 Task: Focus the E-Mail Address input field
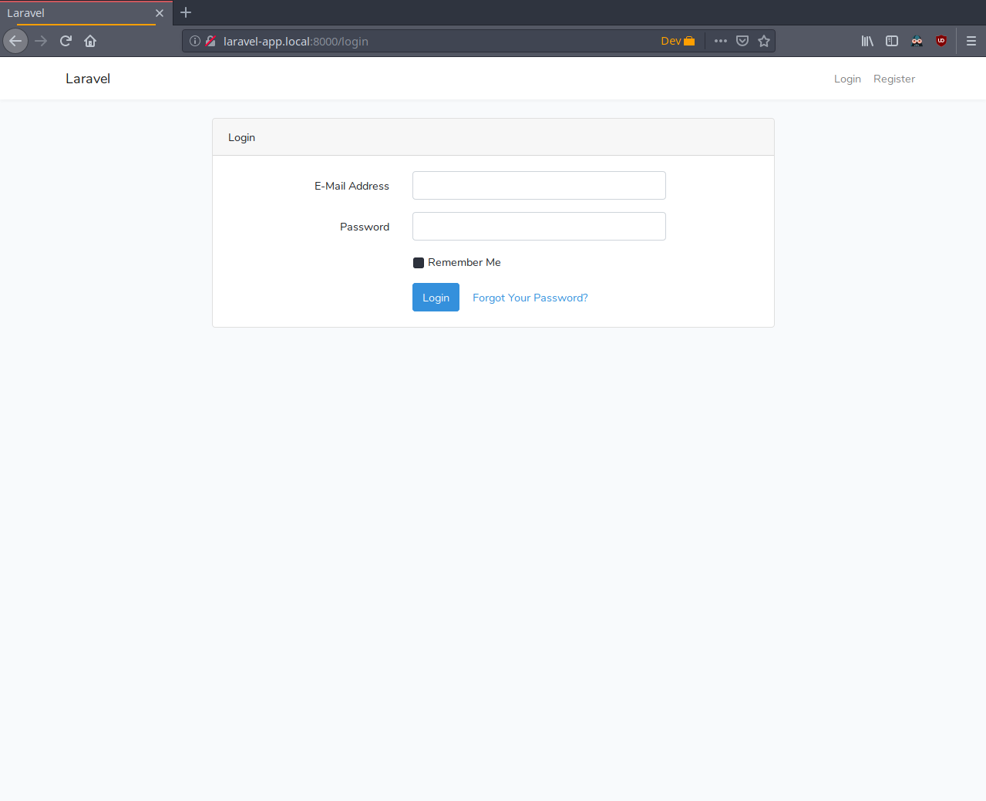point(539,186)
